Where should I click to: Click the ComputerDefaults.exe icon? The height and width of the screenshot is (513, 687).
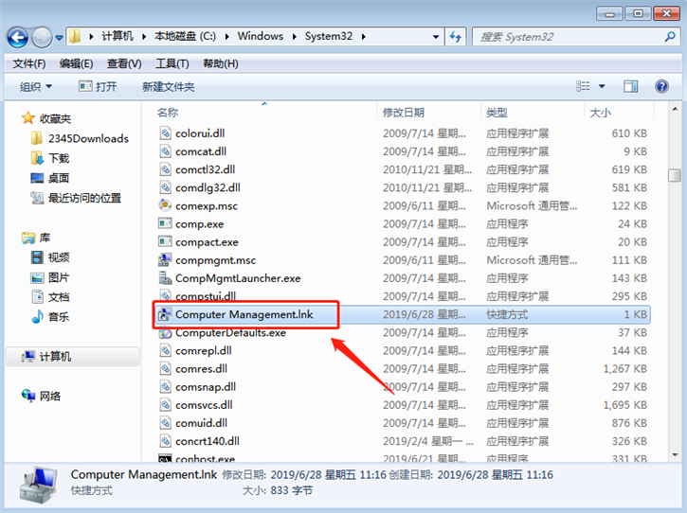coord(165,332)
